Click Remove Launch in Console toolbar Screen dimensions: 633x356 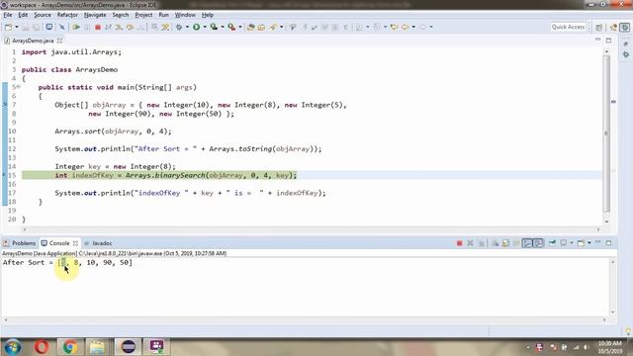tap(470, 243)
